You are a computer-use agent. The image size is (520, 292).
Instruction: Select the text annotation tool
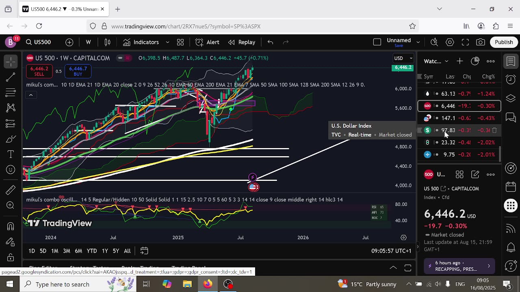[11, 155]
